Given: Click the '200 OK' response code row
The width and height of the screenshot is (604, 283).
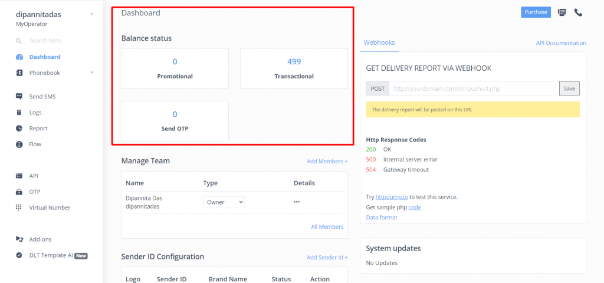Looking at the screenshot, I should coord(379,149).
